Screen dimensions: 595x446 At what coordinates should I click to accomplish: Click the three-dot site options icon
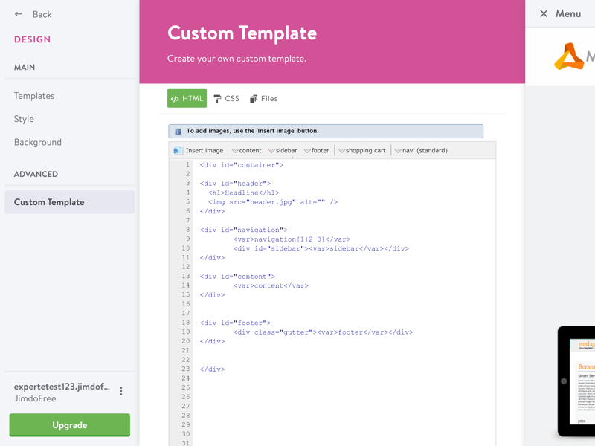pos(121,391)
